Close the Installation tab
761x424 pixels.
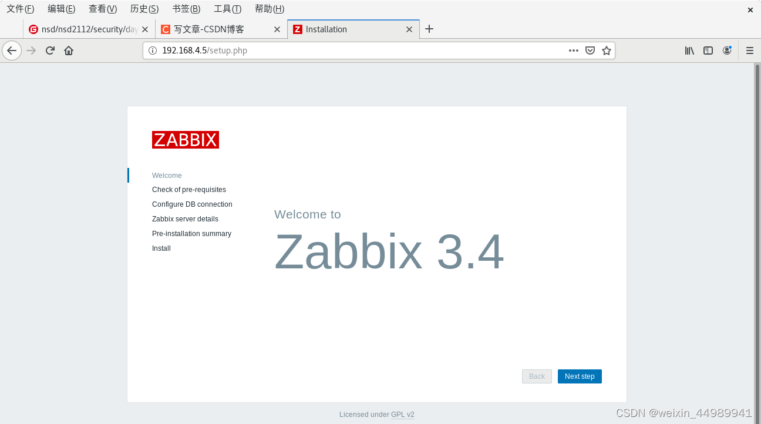(410, 29)
